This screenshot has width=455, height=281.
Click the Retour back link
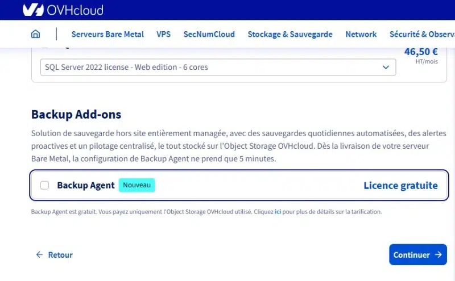pos(54,255)
